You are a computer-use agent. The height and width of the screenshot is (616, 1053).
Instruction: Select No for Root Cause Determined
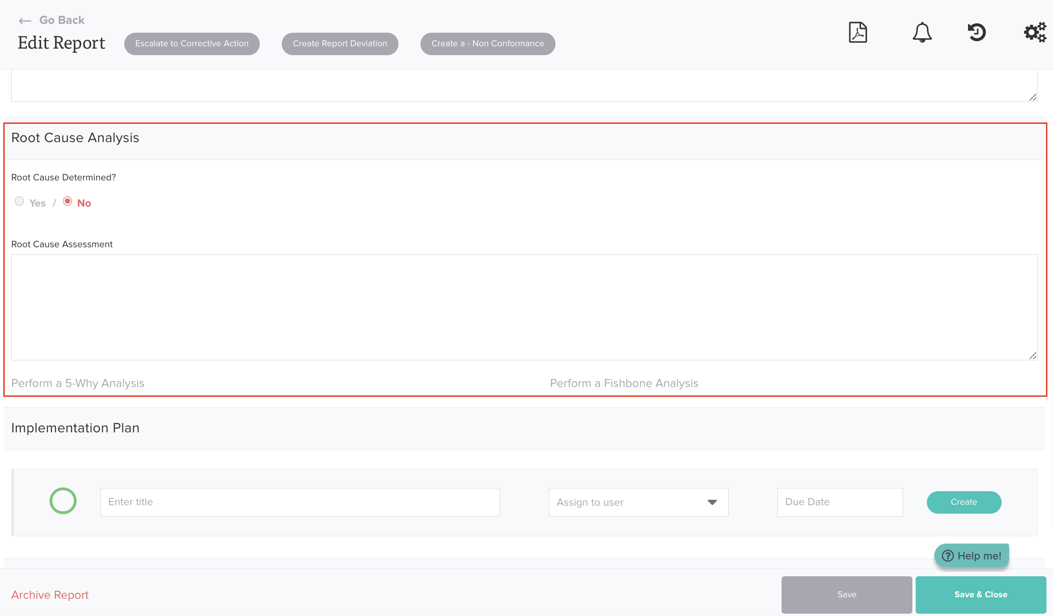pyautogui.click(x=68, y=201)
